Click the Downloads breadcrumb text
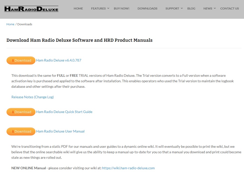The height and width of the screenshot is (172, 244). pos(25,24)
